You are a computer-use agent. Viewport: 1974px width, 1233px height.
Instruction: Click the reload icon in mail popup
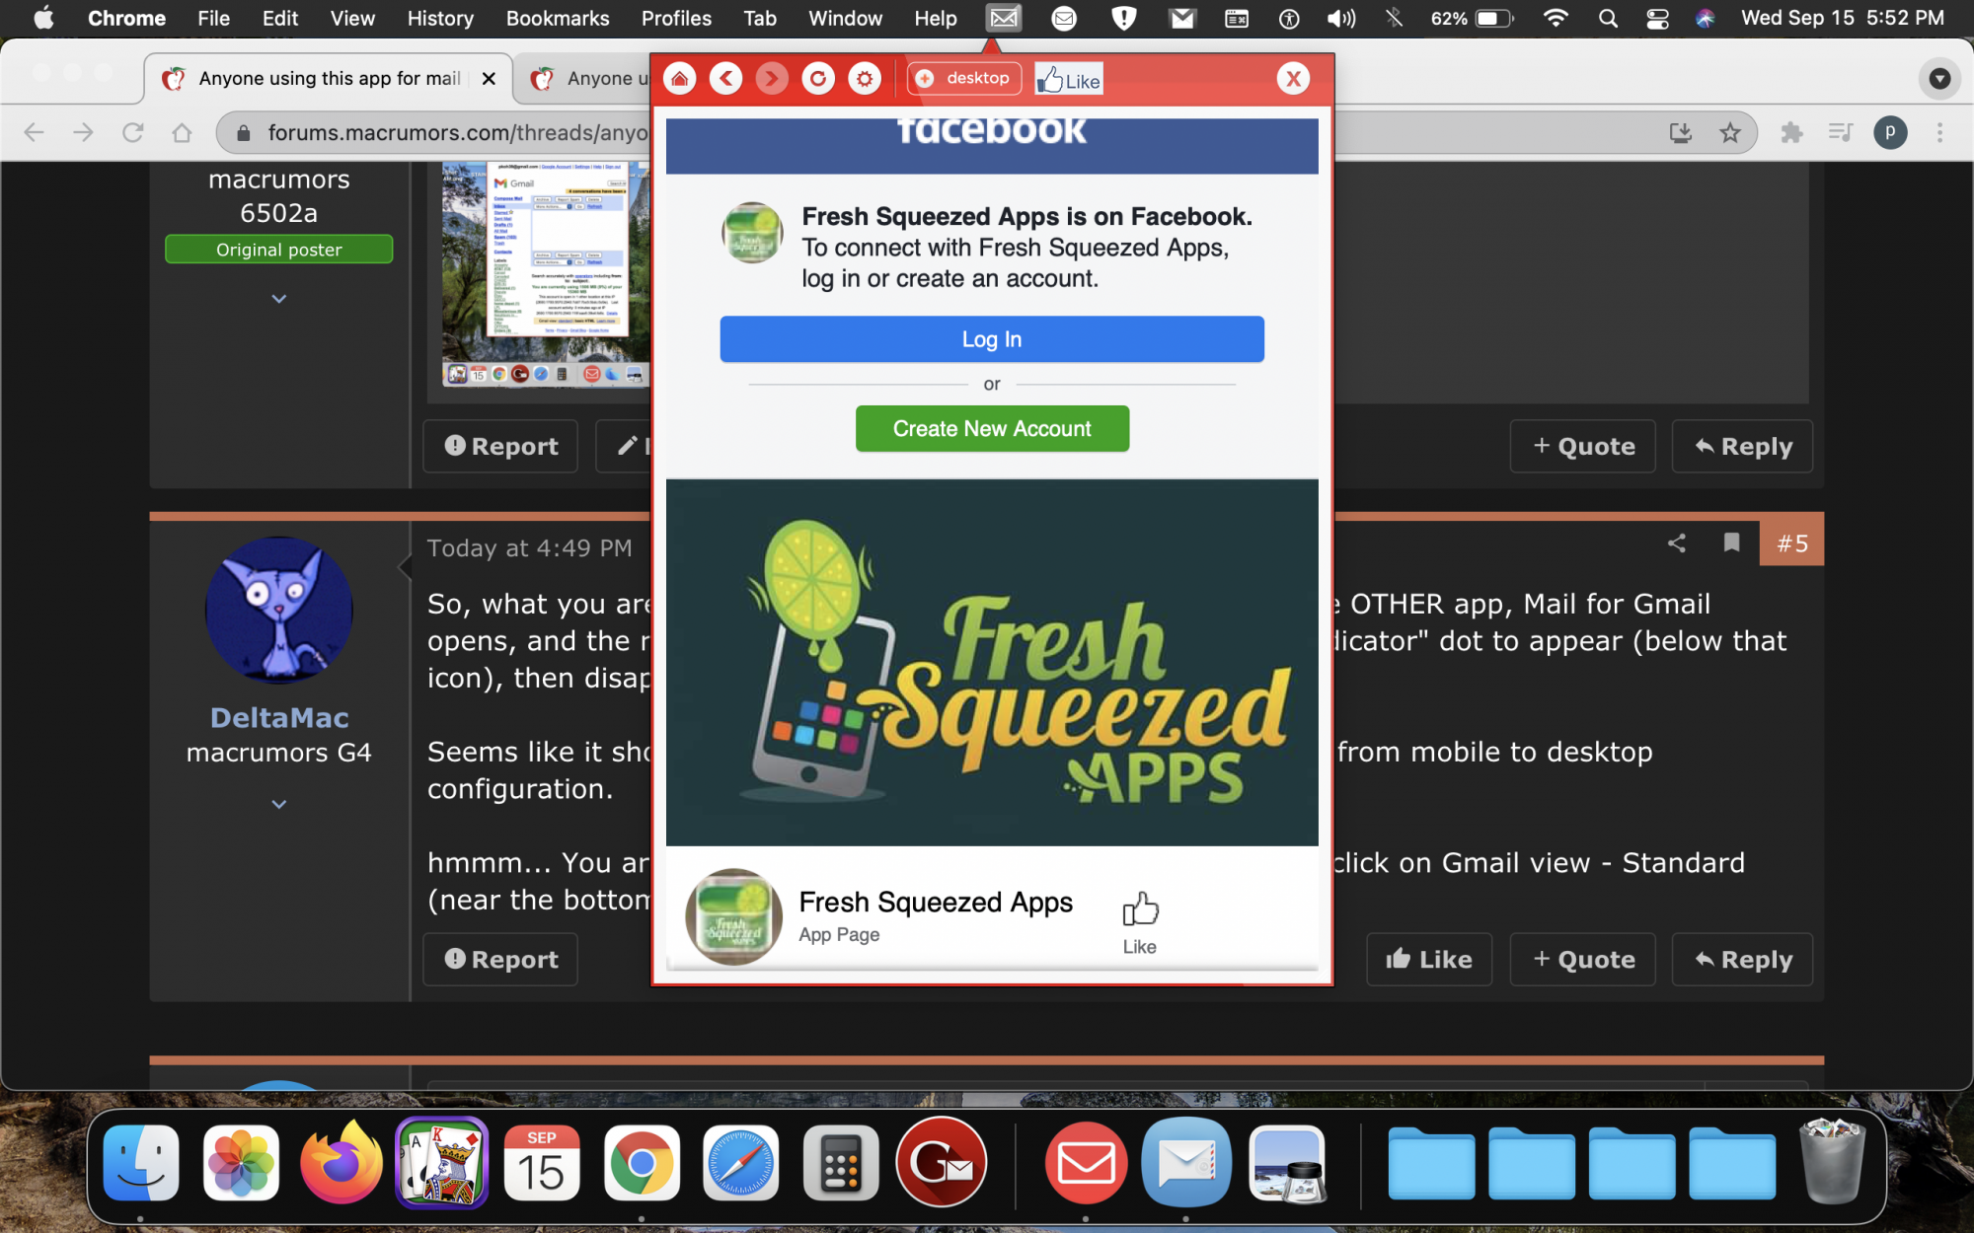tap(818, 79)
